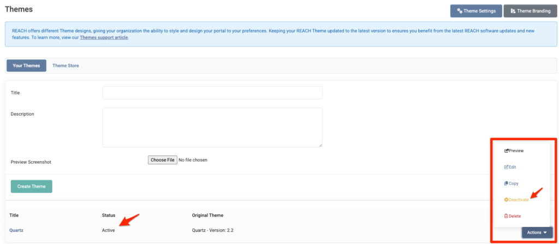
Task: Switch to Theme Store tab
Action: coord(66,66)
